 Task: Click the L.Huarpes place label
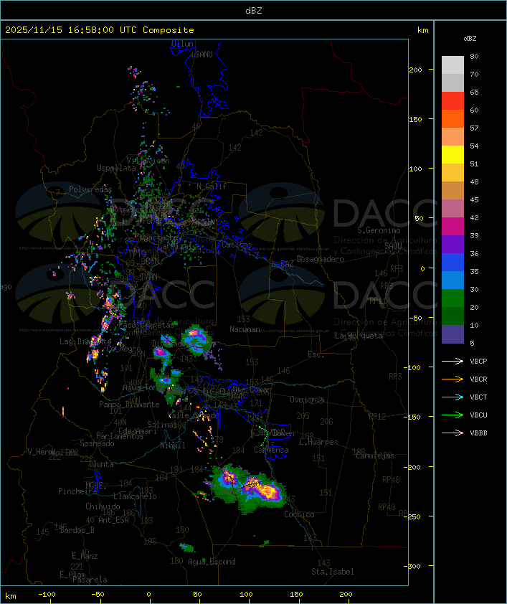pyautogui.click(x=318, y=442)
